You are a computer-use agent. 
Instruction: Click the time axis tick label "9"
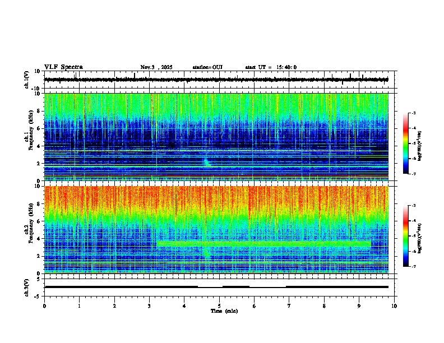[x=359, y=306]
